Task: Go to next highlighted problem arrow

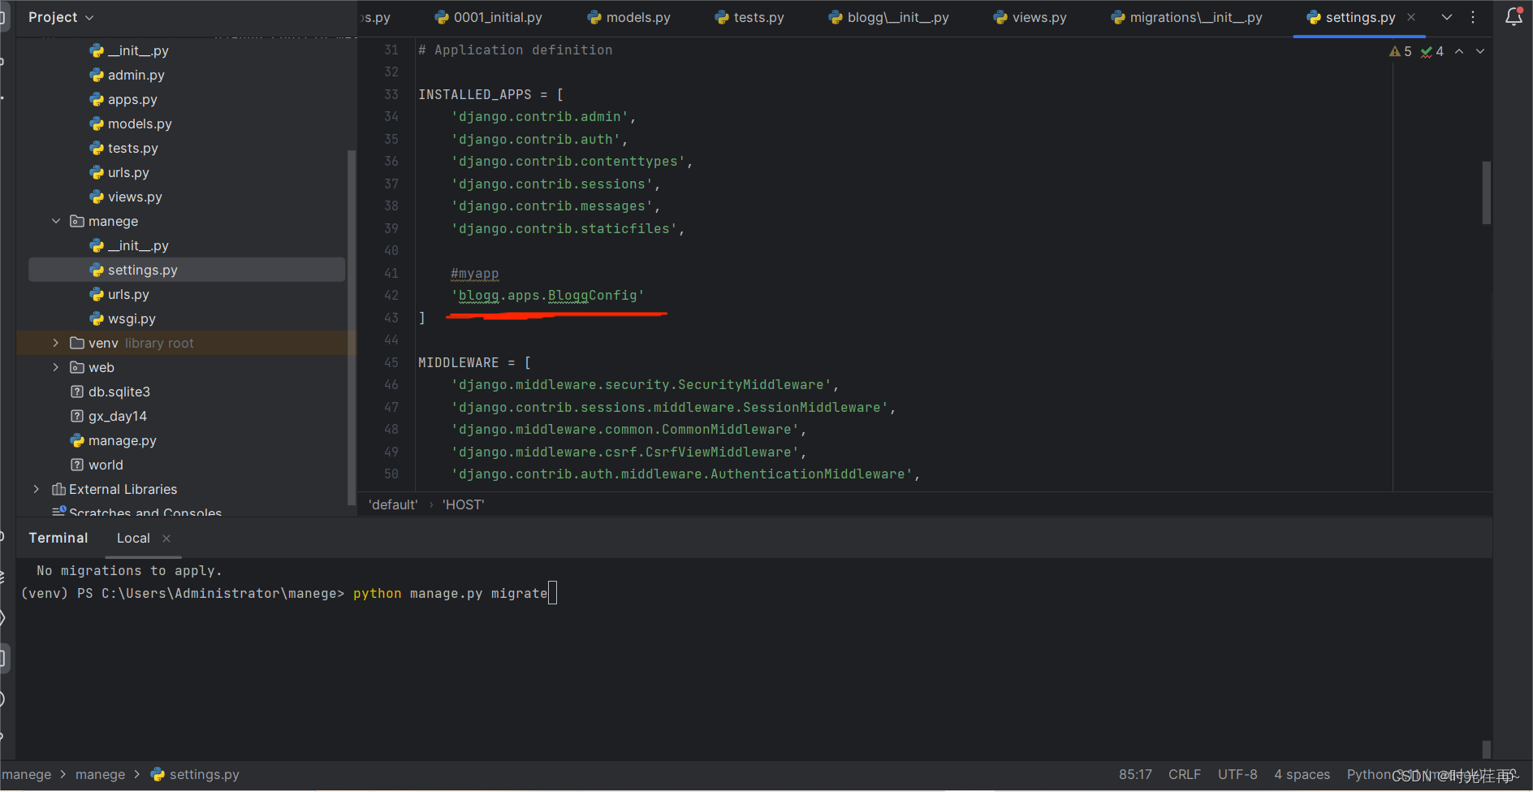Action: click(x=1480, y=51)
